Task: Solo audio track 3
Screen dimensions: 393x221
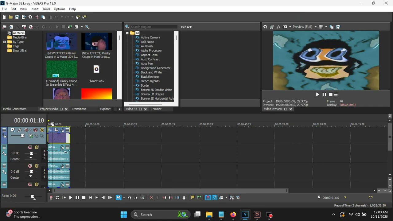Action: (x=37, y=166)
